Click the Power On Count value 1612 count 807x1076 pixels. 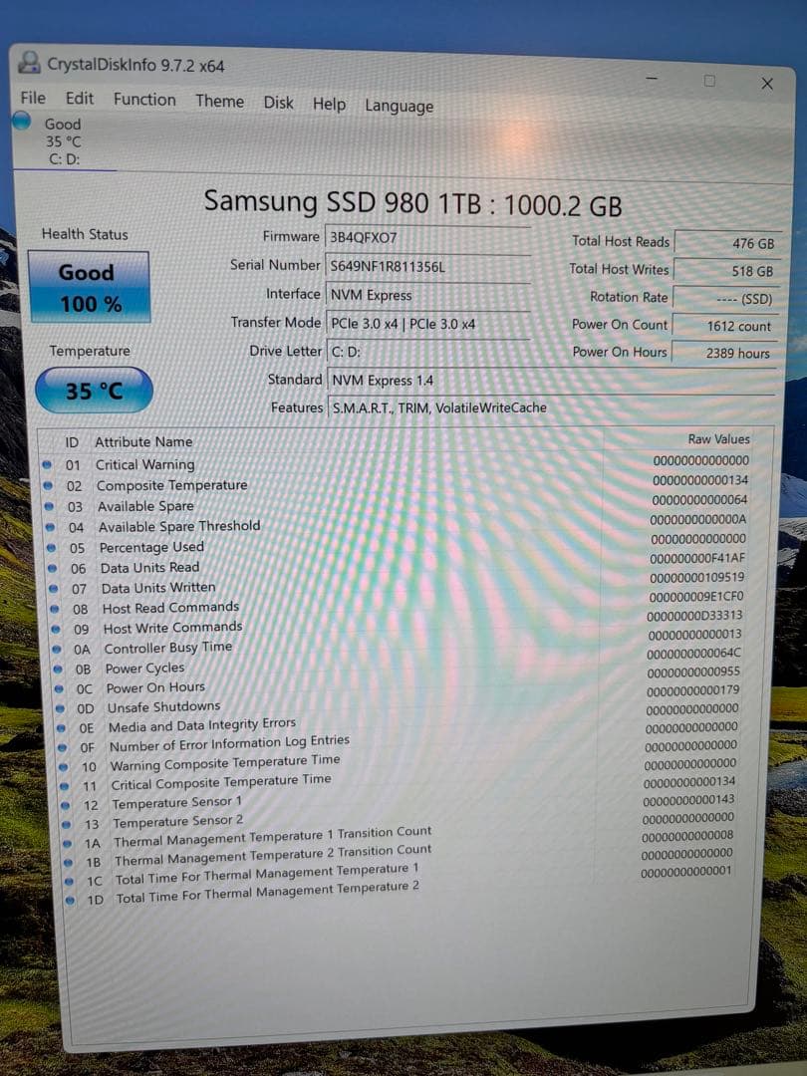724,326
